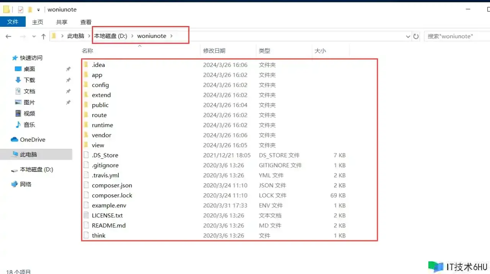Screen dimensions: 490x274
Task: Open the recent locations dropdown arrow
Action: click(34, 36)
